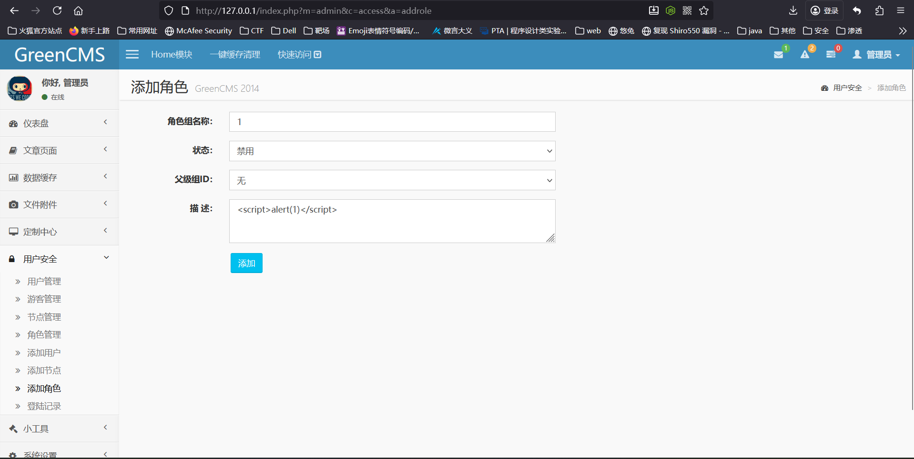
Task: Click the Firefox home icon
Action: pyautogui.click(x=78, y=10)
